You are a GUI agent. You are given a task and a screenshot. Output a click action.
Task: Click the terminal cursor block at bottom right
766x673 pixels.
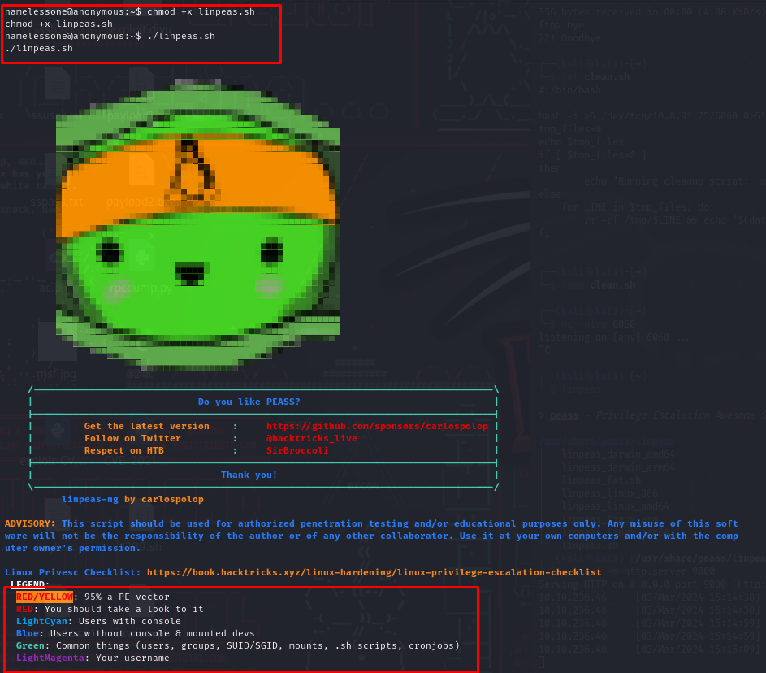[x=541, y=662]
